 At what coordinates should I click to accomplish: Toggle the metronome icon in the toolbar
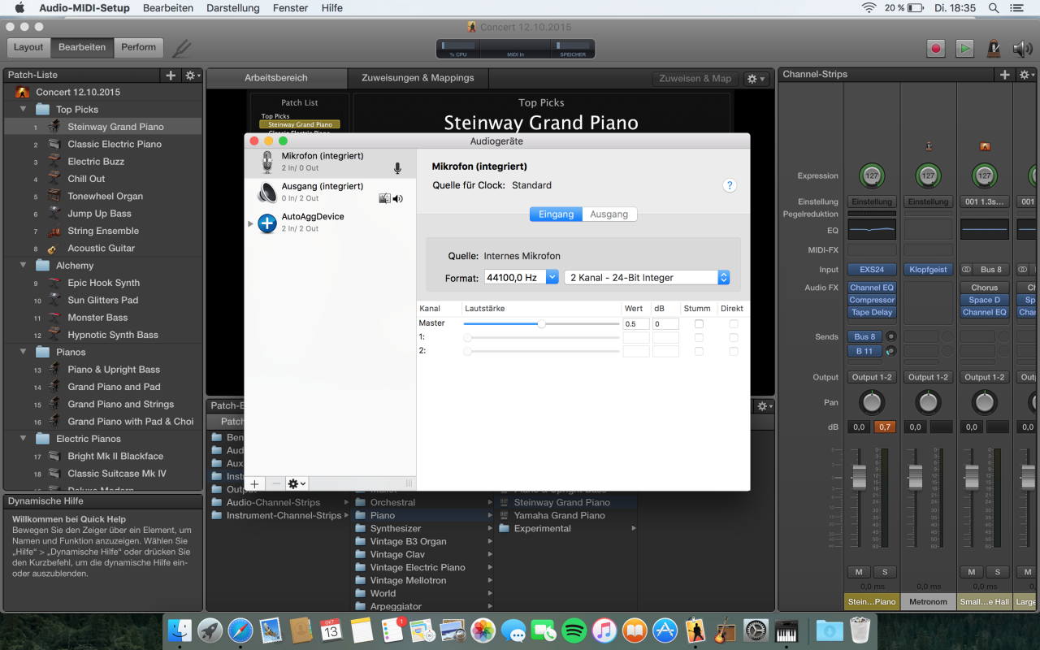click(994, 48)
